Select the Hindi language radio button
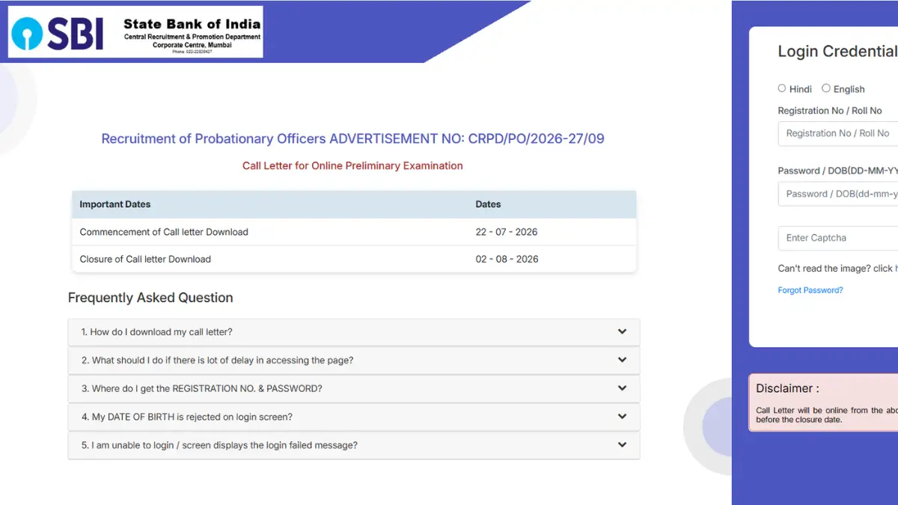Screen dimensions: 898x505 (x=782, y=88)
